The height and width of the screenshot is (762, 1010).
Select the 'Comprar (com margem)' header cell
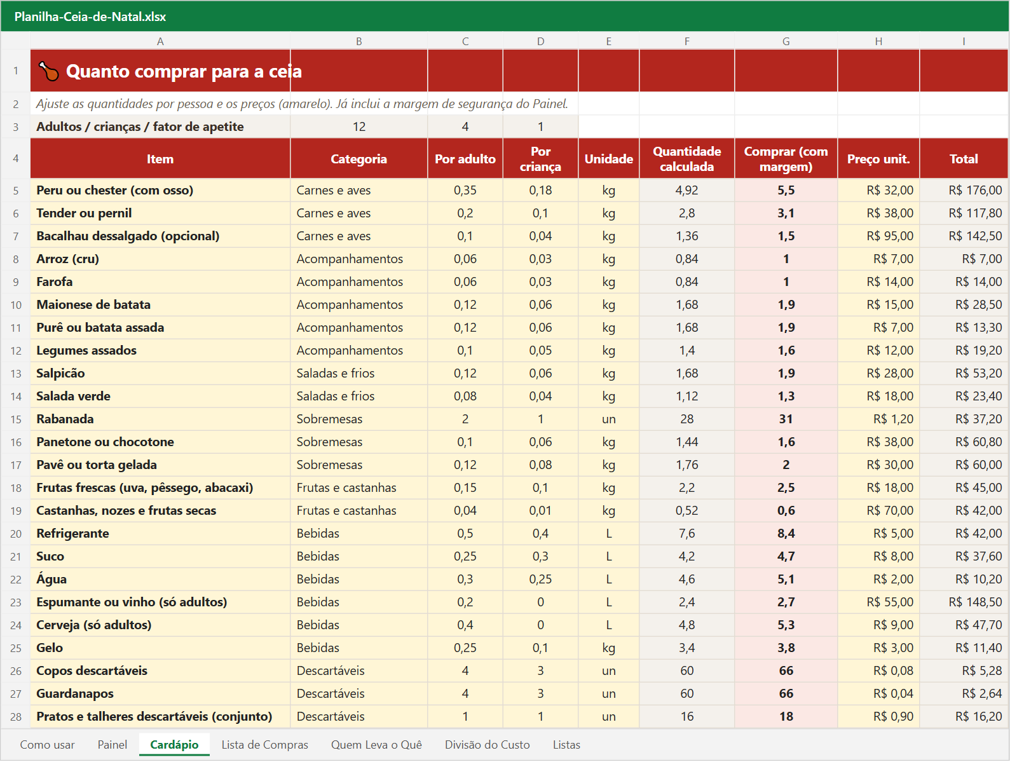tap(786, 159)
